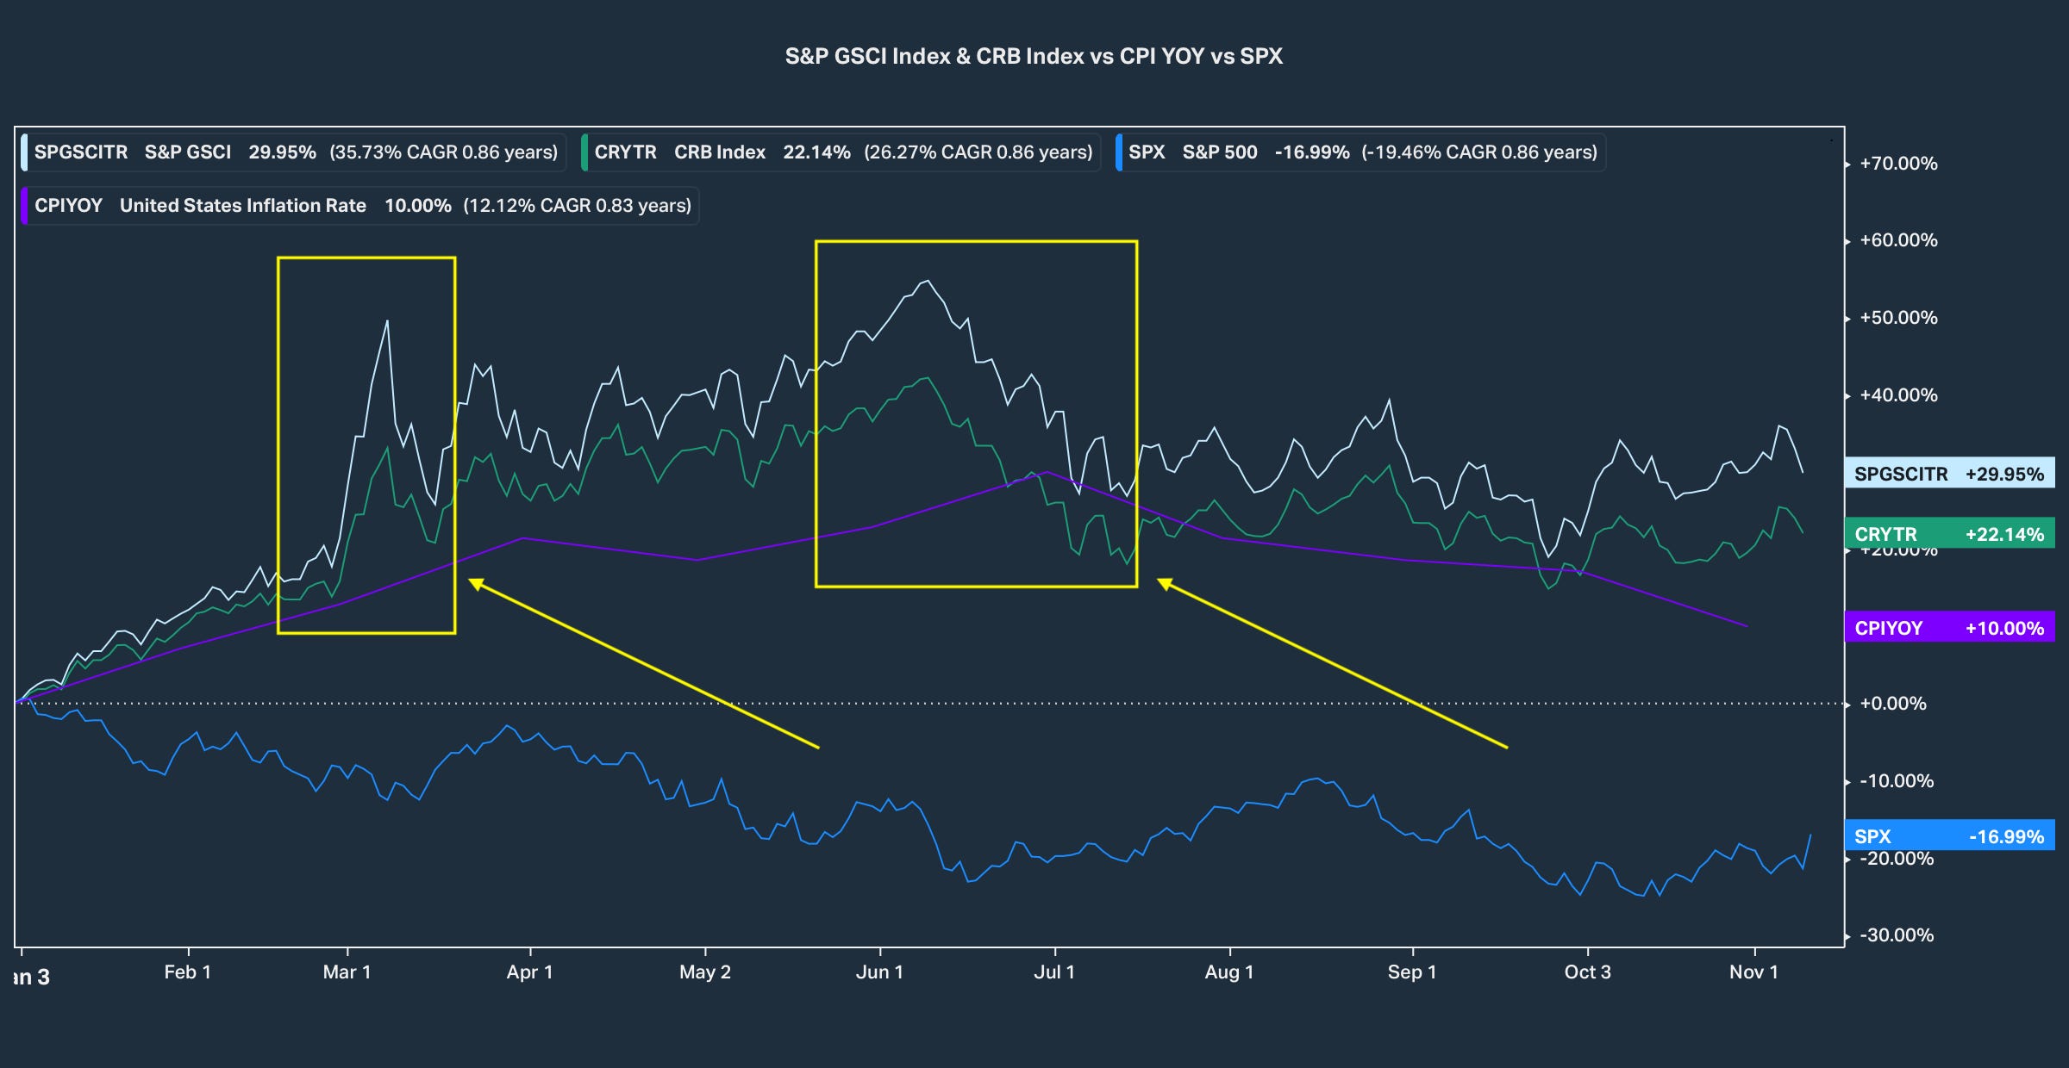Click the Jun 1 date axis label

(879, 972)
